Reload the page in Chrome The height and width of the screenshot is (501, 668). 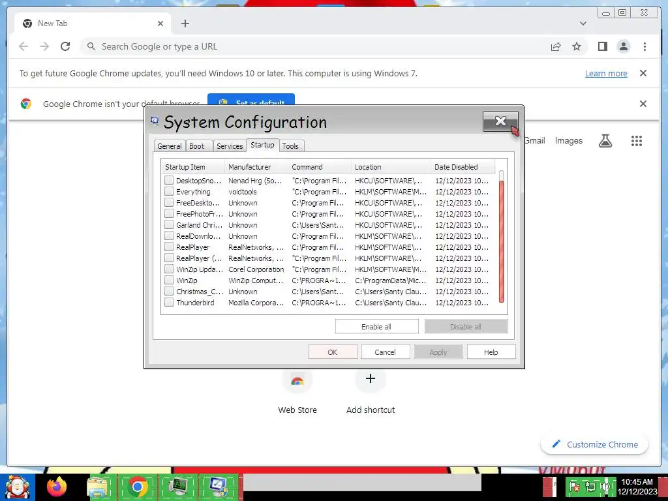click(x=65, y=46)
